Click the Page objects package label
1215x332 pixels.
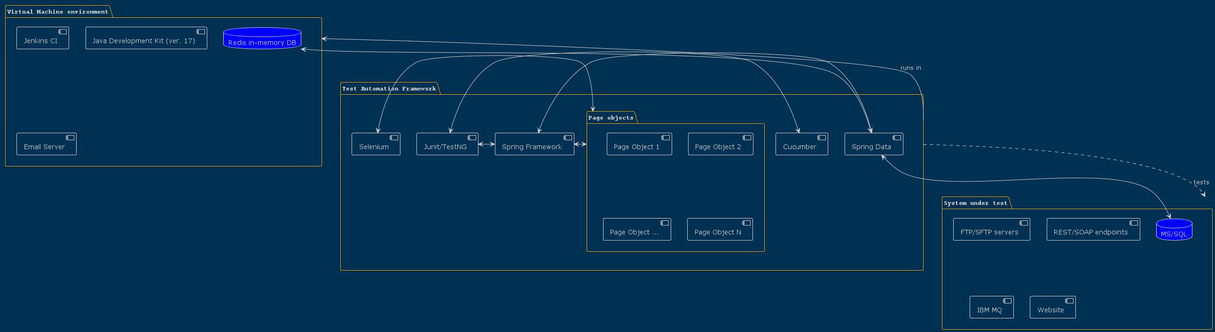tap(611, 118)
